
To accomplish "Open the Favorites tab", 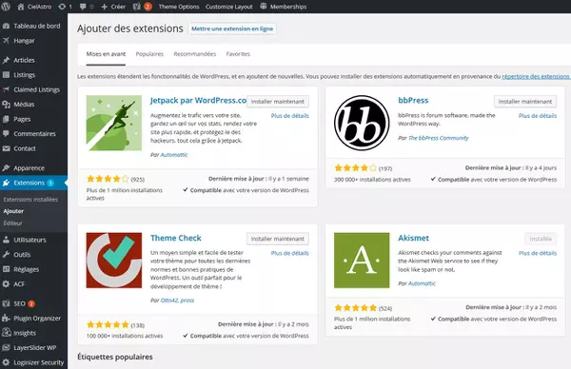I will pos(238,54).
